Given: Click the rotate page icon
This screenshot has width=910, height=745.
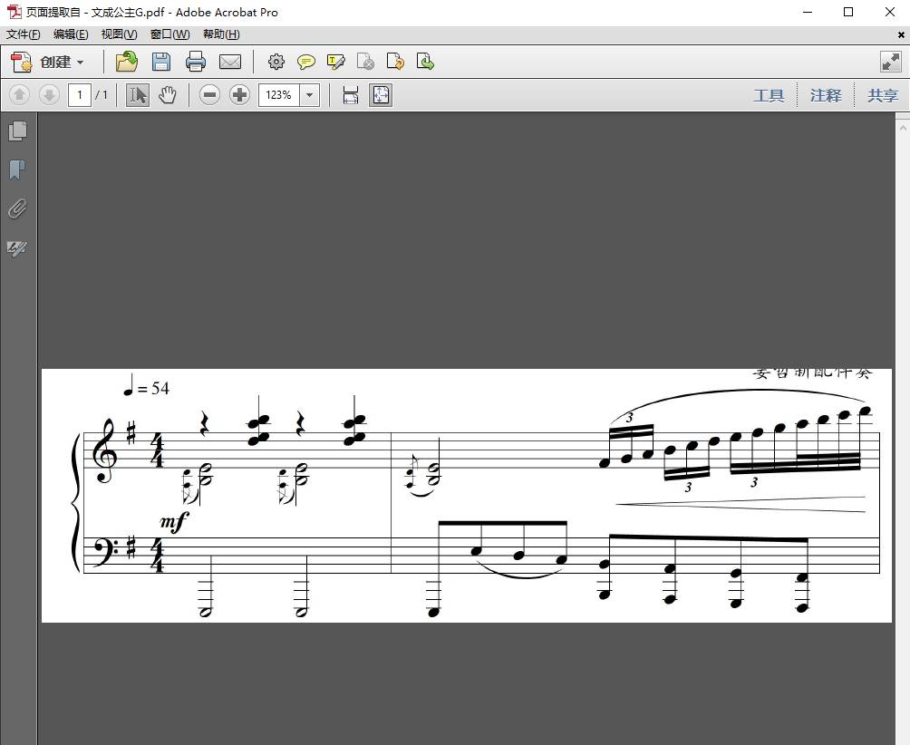Looking at the screenshot, I should point(395,62).
